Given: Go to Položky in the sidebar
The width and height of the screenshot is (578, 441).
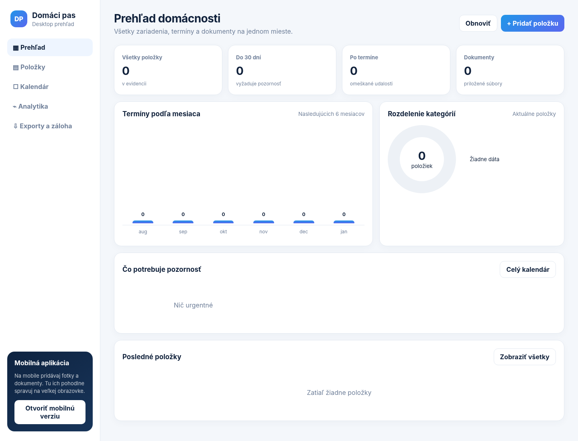Looking at the screenshot, I should click(x=50, y=67).
